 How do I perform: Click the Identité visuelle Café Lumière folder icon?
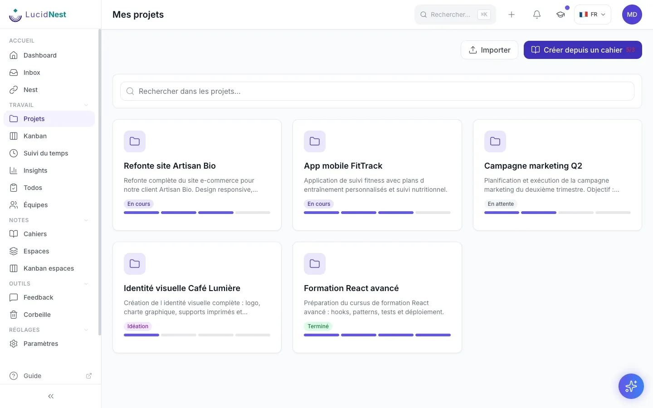[x=135, y=264]
